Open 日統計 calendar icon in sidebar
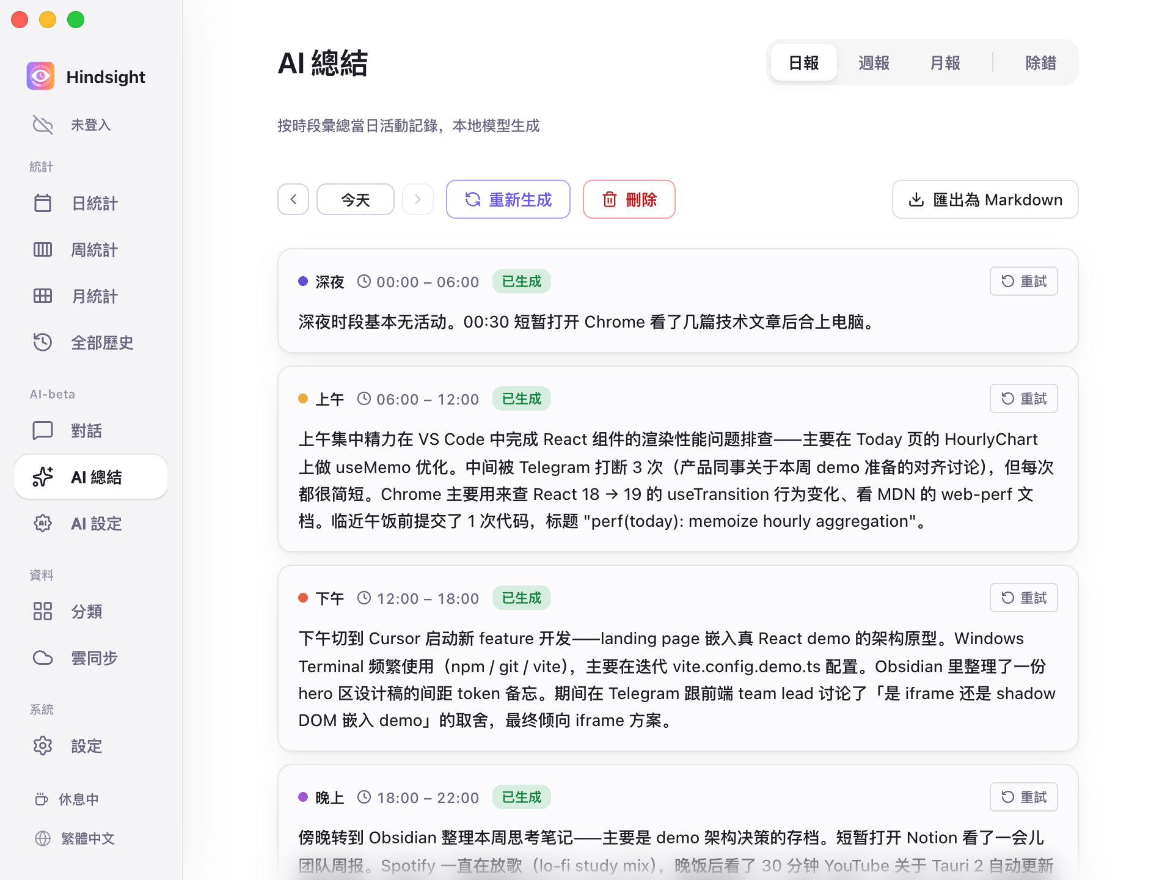This screenshot has width=1173, height=880. pos(43,203)
